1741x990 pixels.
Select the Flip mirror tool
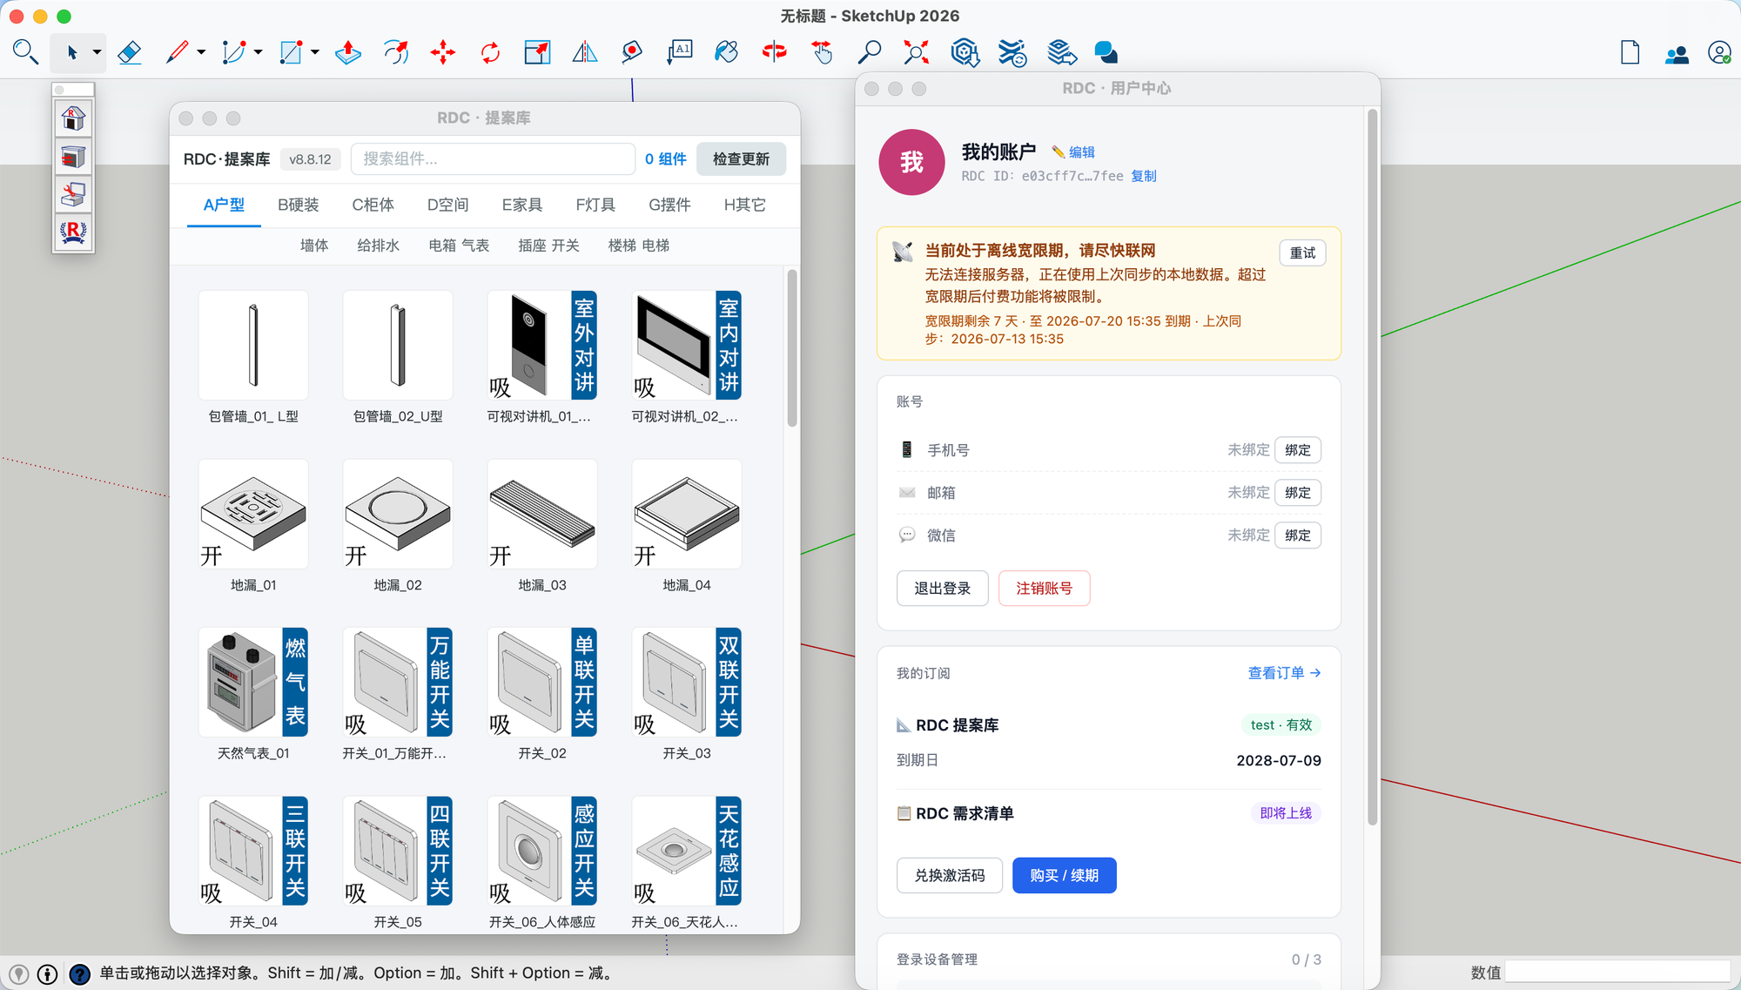tap(585, 52)
